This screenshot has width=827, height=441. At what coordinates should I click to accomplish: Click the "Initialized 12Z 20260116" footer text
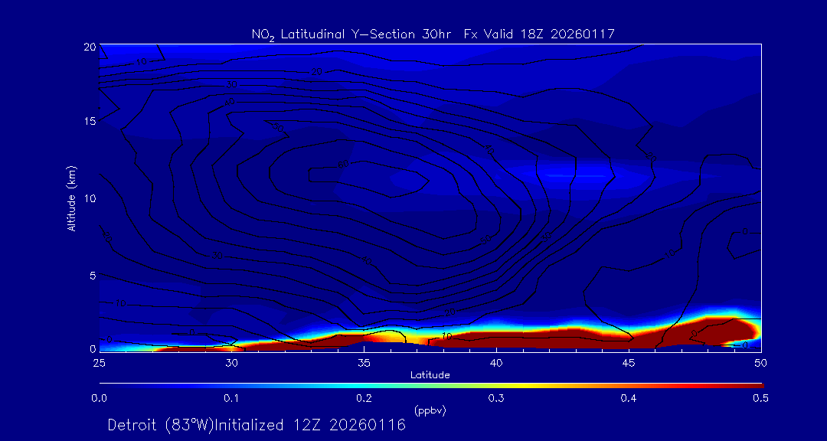(x=309, y=425)
